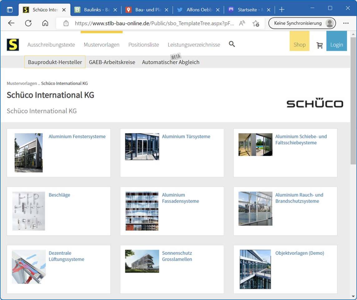Click the browser back arrow
This screenshot has height=300, width=357.
tap(11, 23)
